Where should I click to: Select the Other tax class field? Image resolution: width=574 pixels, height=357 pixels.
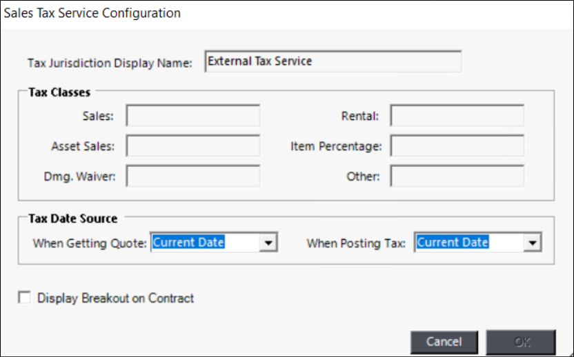pyautogui.click(x=457, y=176)
